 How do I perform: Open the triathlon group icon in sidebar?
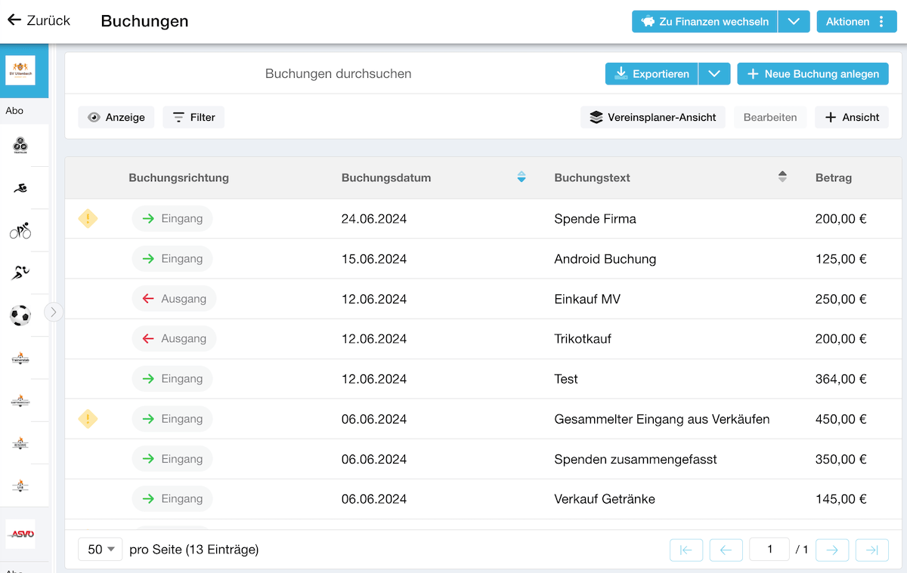20,146
